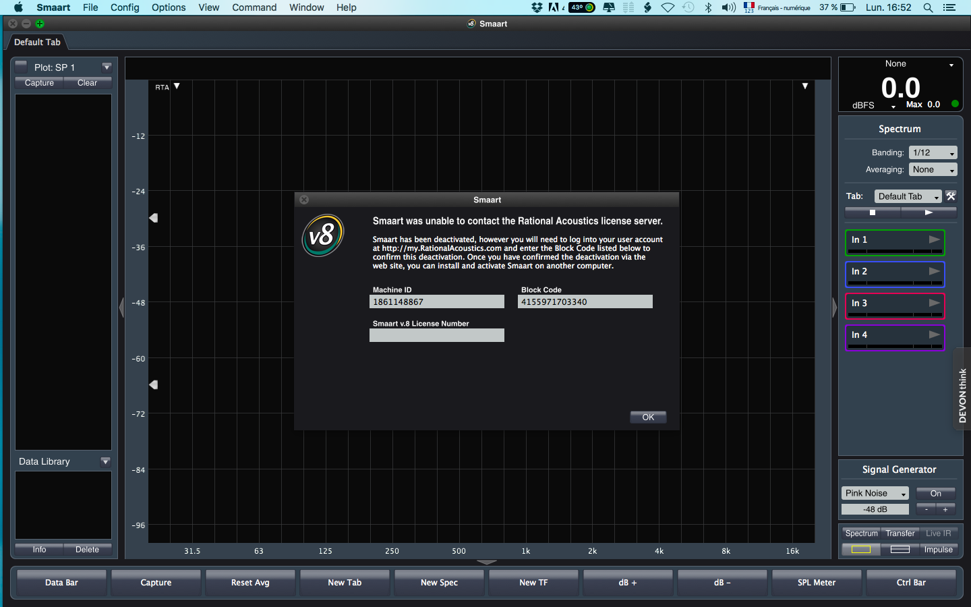Open the Config menu

125,7
